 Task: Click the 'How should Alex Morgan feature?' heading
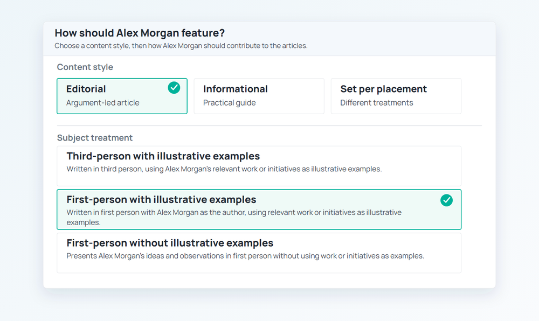click(x=140, y=33)
